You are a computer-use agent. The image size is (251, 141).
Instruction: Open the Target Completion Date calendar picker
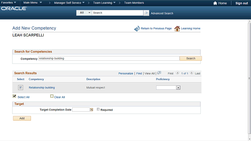coord(91,110)
